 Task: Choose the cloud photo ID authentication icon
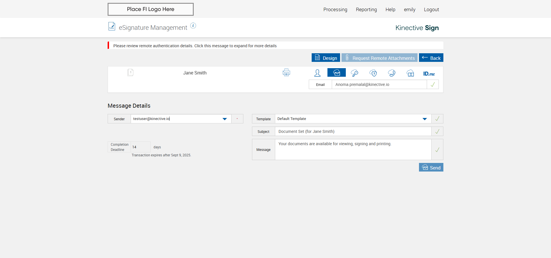(x=410, y=73)
